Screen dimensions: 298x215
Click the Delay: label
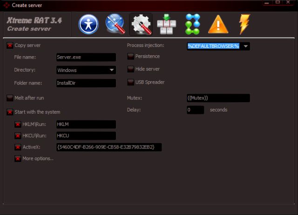(x=134, y=110)
